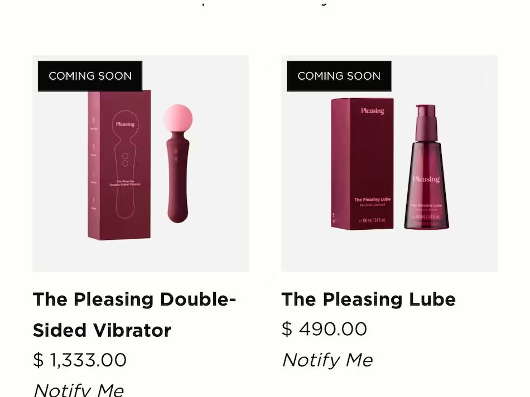
Task: Click the $ 1,333.00 price text
Action: [80, 360]
